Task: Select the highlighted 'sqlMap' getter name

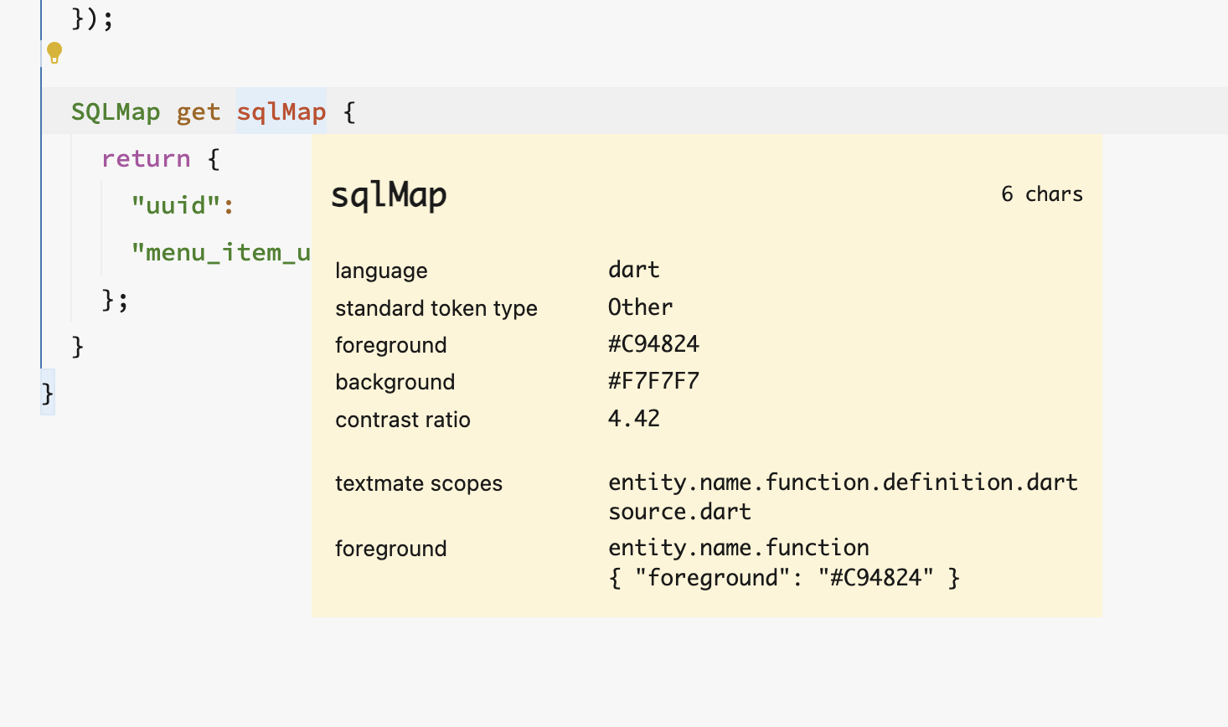Action: coord(281,111)
